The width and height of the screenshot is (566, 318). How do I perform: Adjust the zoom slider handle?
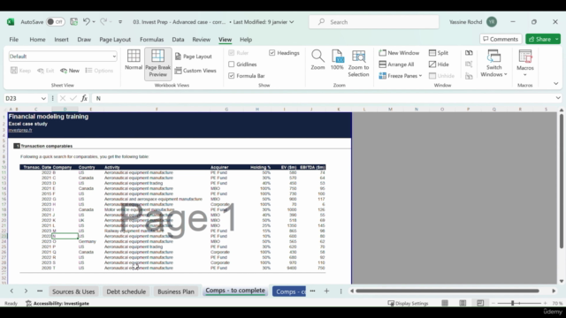click(x=512, y=303)
